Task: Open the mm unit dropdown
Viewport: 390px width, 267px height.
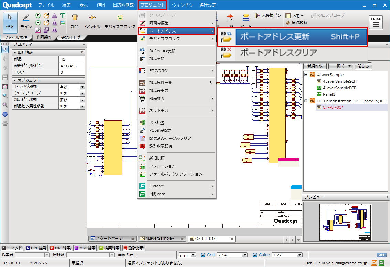Action: pos(193,255)
